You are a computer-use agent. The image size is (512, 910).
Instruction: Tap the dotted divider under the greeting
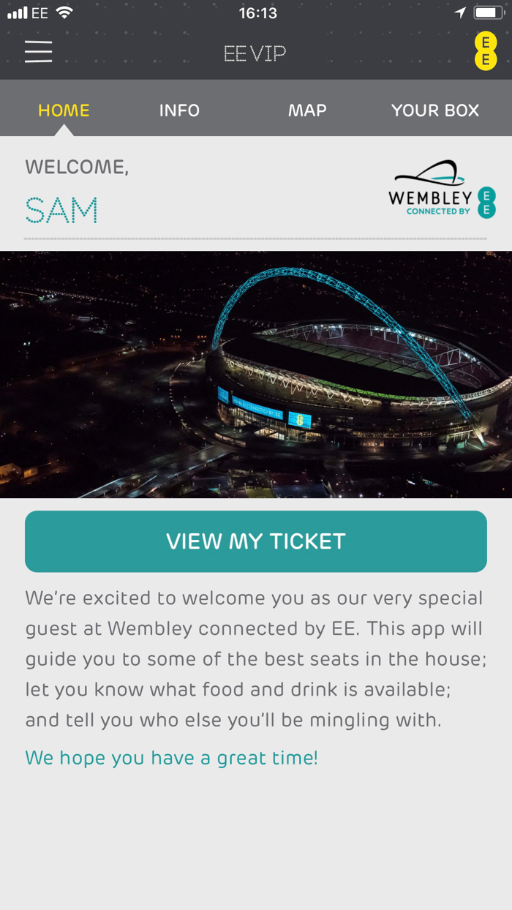[255, 238]
